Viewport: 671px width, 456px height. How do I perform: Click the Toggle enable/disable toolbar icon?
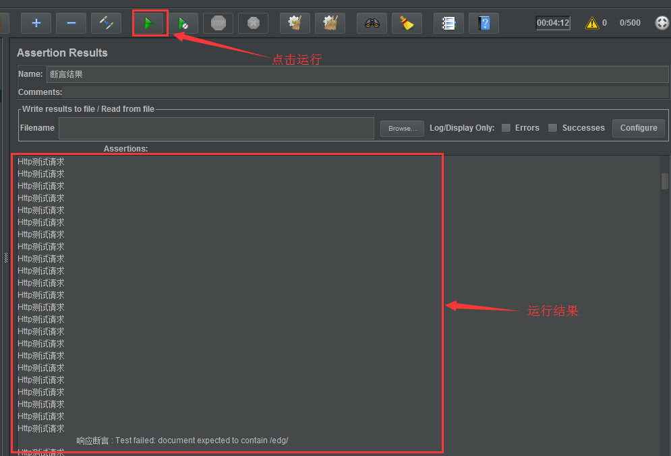click(x=106, y=23)
